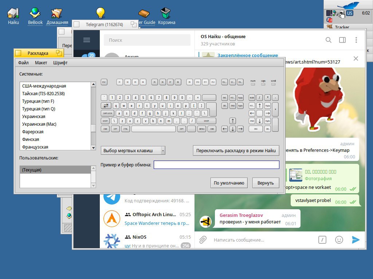Click the Tab key with arrows
The image size is (373, 279).
[106, 106]
